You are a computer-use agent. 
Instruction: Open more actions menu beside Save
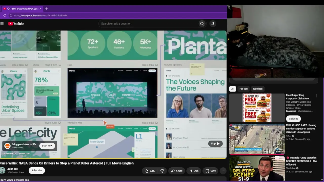[x=223, y=171]
